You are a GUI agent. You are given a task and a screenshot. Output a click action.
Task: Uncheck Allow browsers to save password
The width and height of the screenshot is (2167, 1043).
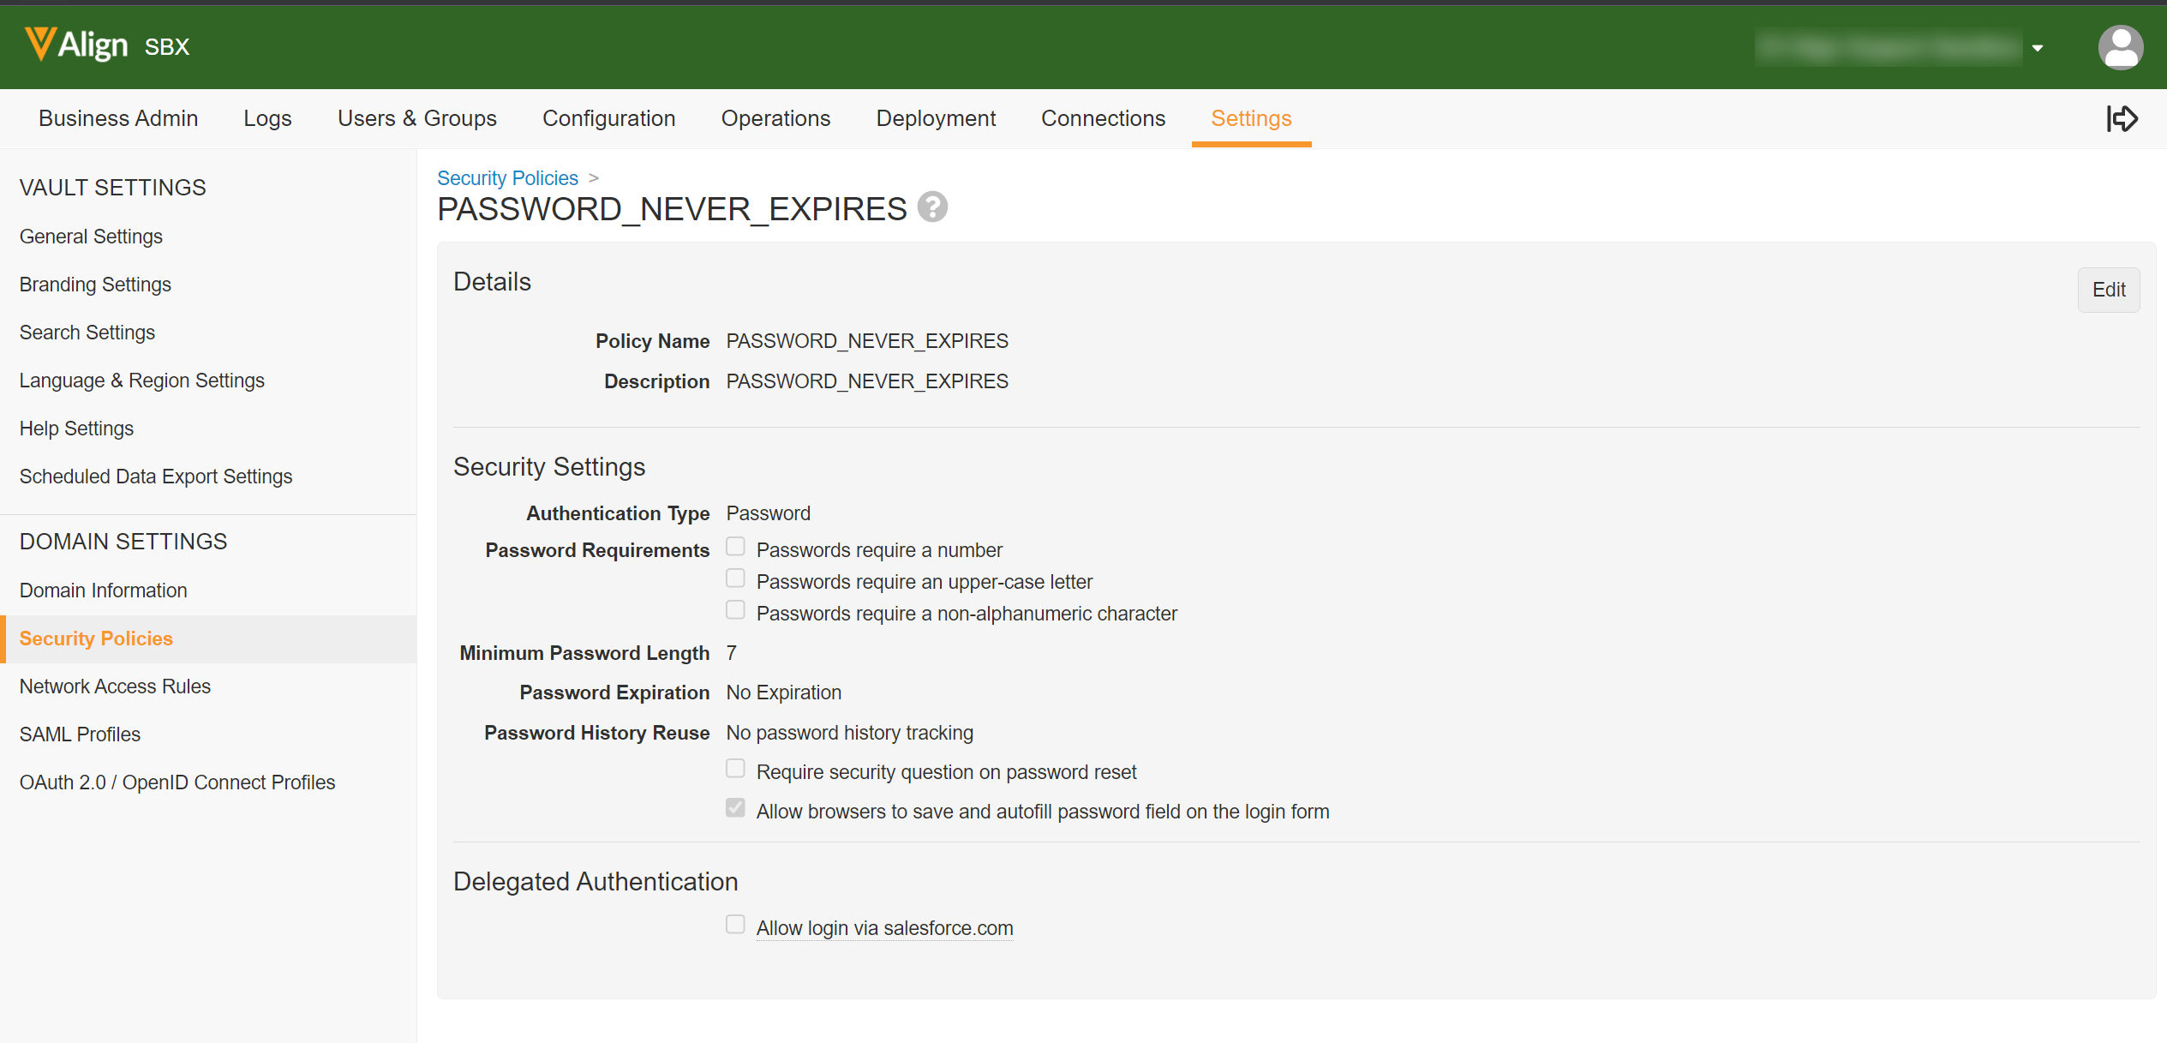[x=735, y=808]
